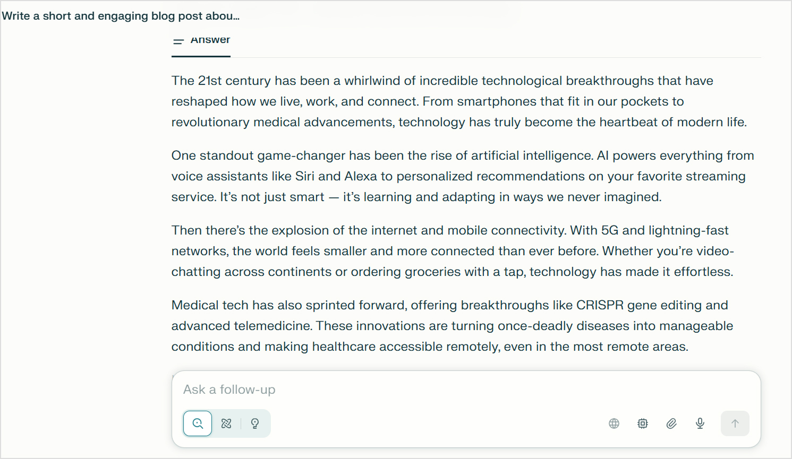Submit with the upward arrow button
Screen dimensions: 792x459
point(735,423)
